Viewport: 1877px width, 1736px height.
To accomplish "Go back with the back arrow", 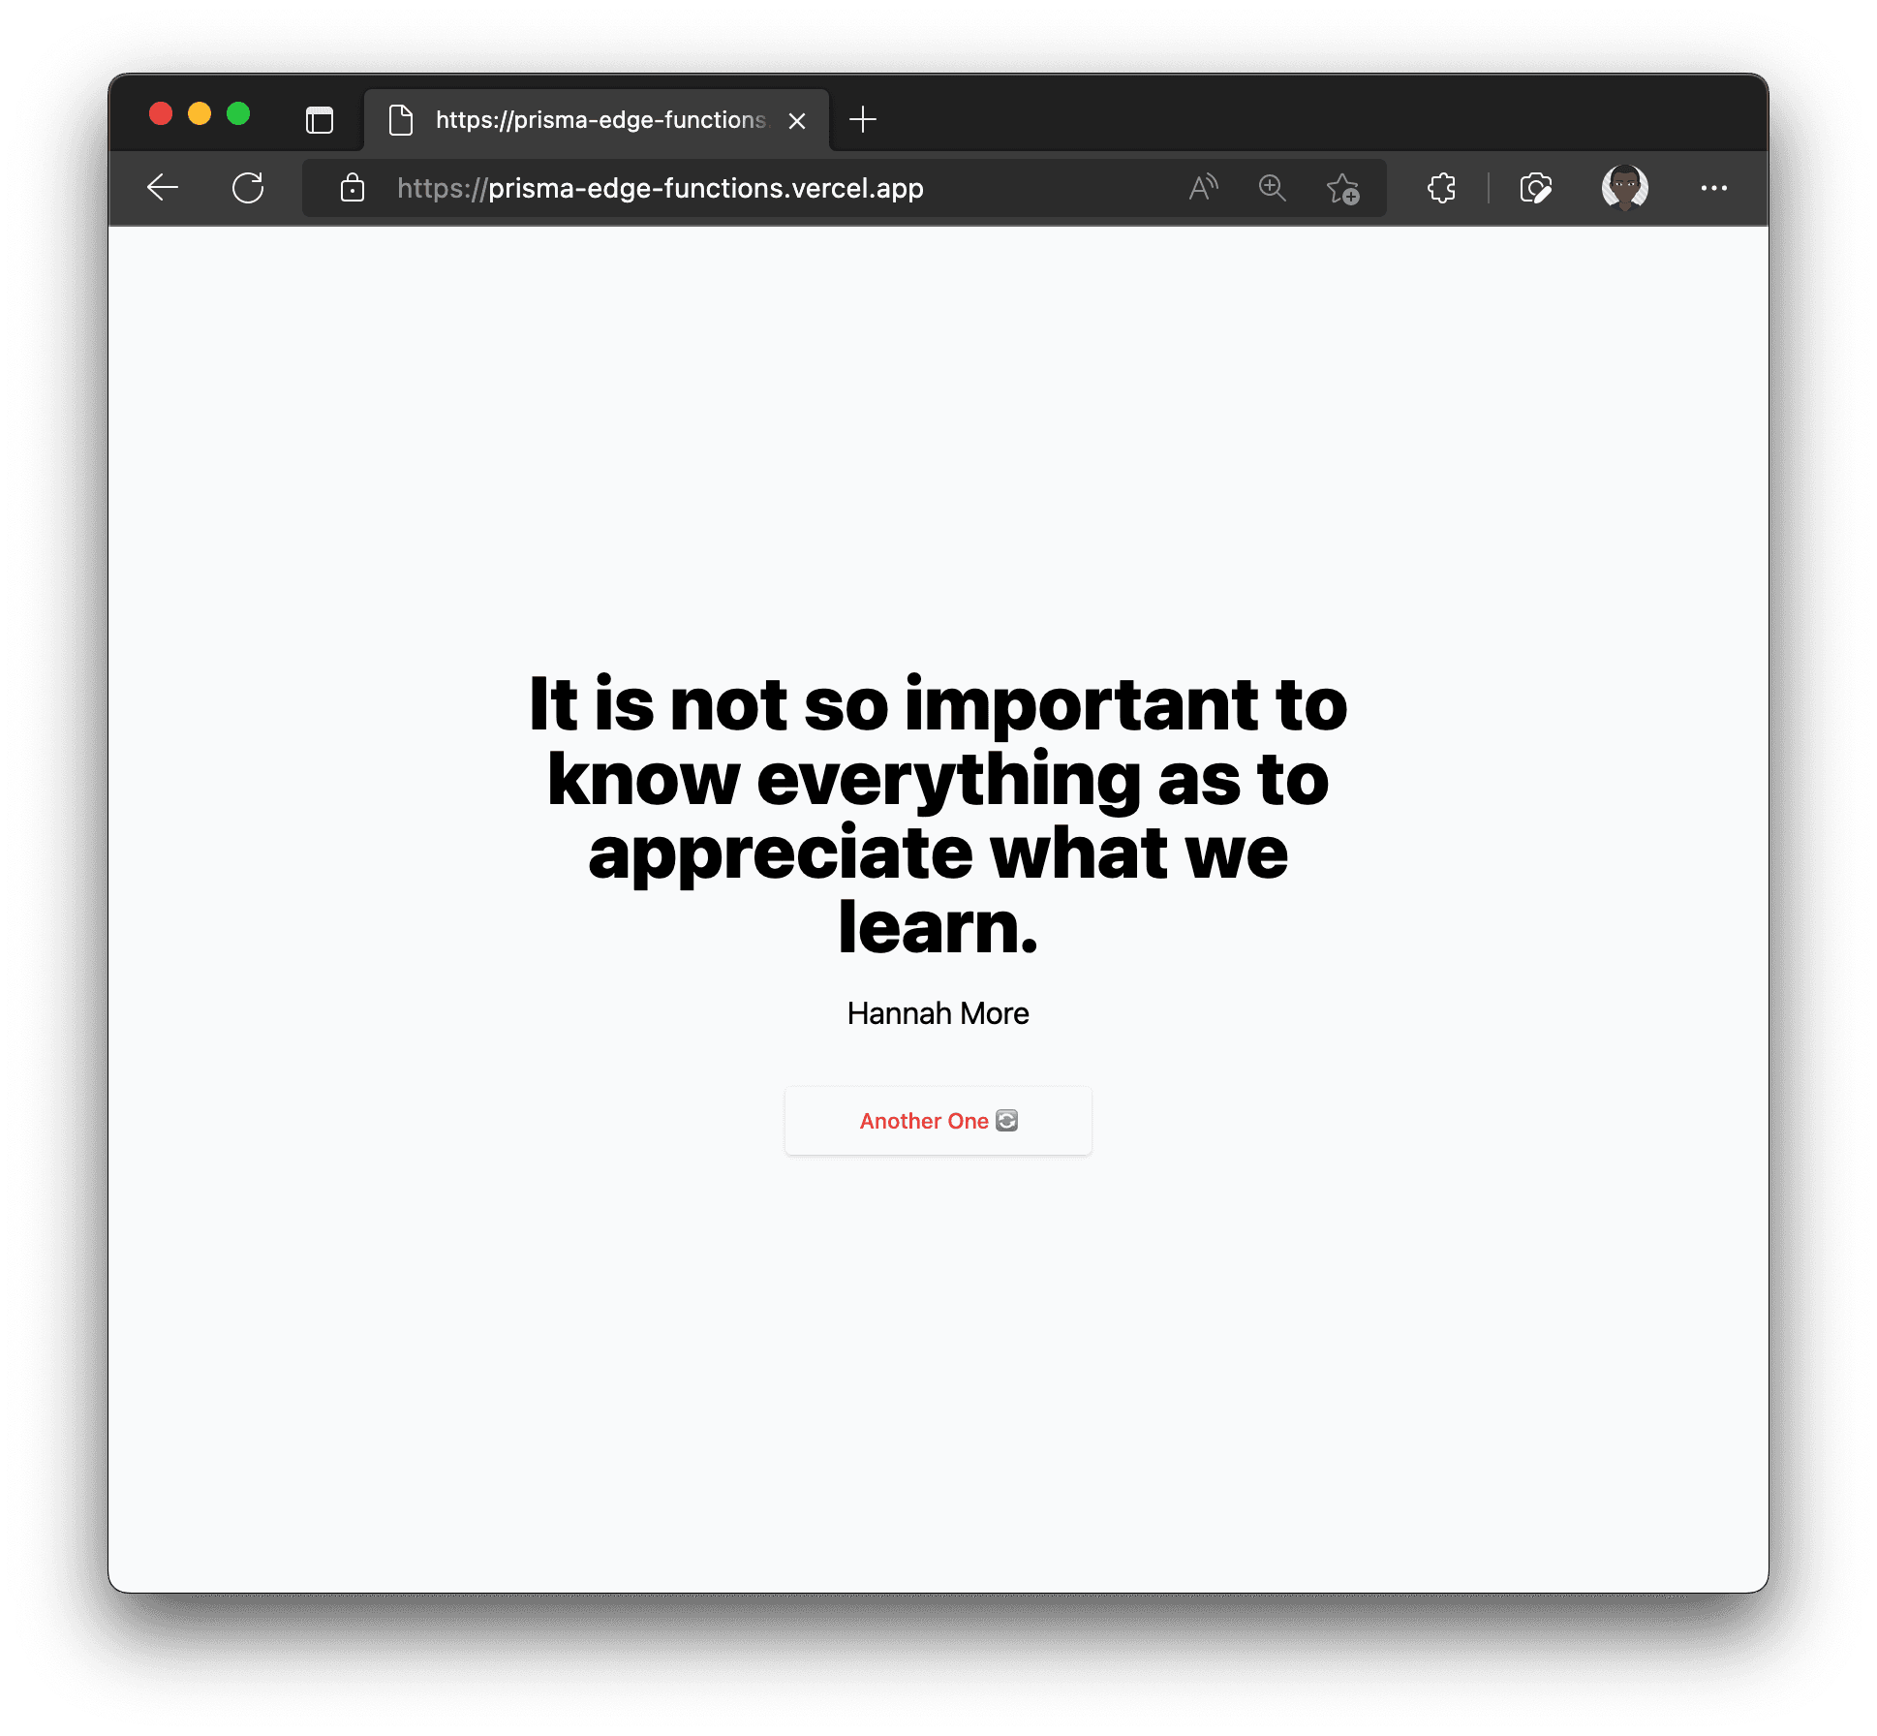I will coord(163,188).
